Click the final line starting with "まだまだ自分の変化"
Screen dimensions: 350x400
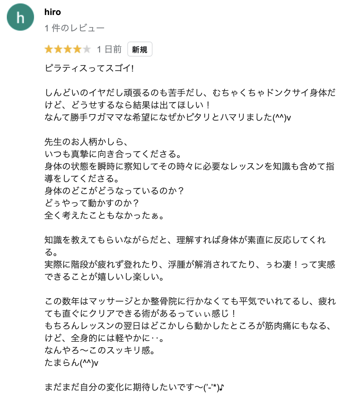(134, 387)
